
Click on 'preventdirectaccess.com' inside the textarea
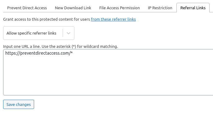click(45, 53)
